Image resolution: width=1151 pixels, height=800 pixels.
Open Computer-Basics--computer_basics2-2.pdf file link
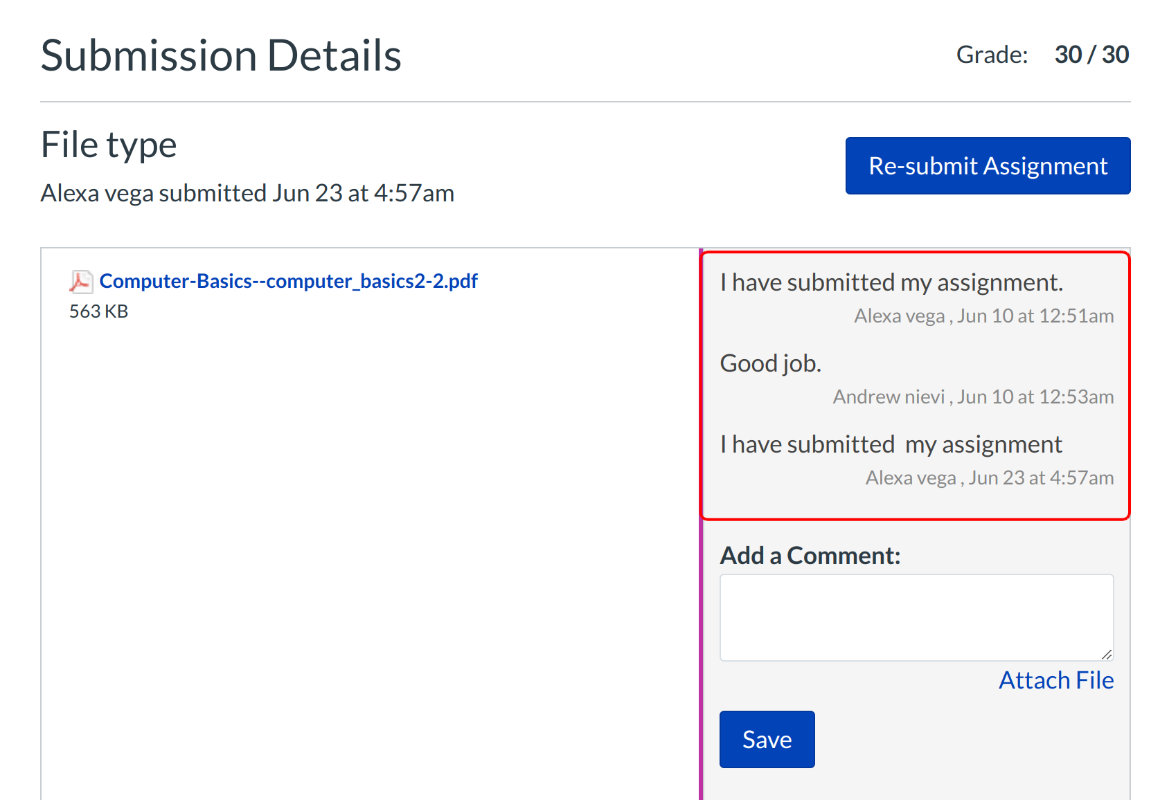click(288, 281)
